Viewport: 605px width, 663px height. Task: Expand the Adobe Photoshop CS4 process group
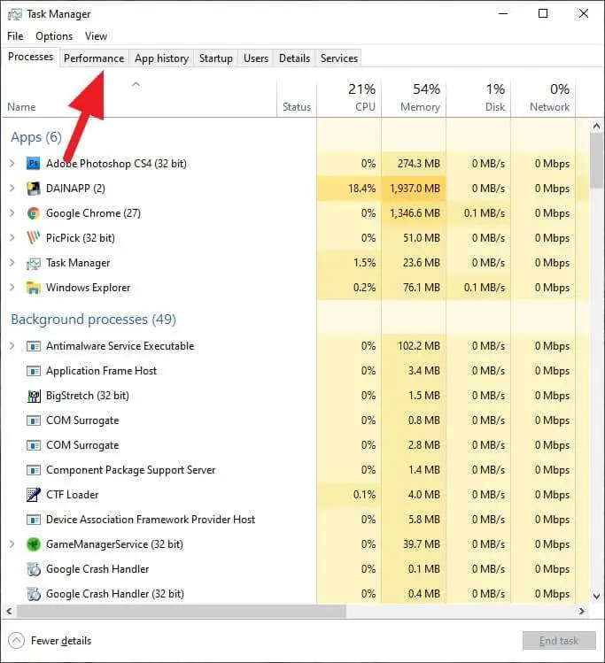coord(12,163)
